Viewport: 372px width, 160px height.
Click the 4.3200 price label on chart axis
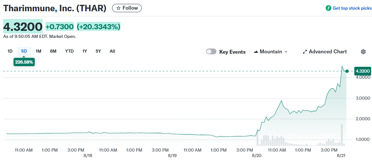click(362, 71)
